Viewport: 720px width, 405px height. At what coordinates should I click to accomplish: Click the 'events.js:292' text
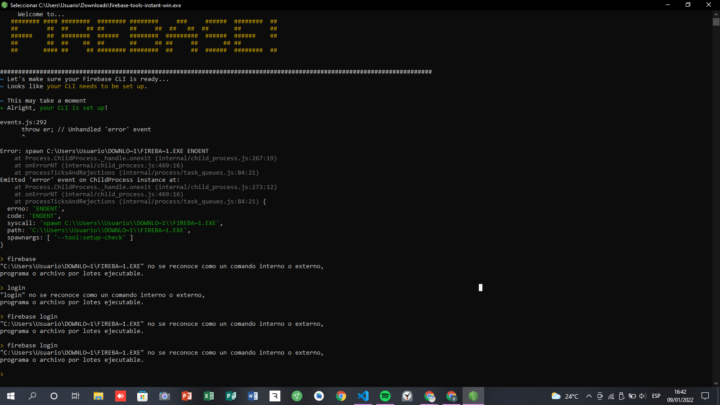click(x=23, y=122)
